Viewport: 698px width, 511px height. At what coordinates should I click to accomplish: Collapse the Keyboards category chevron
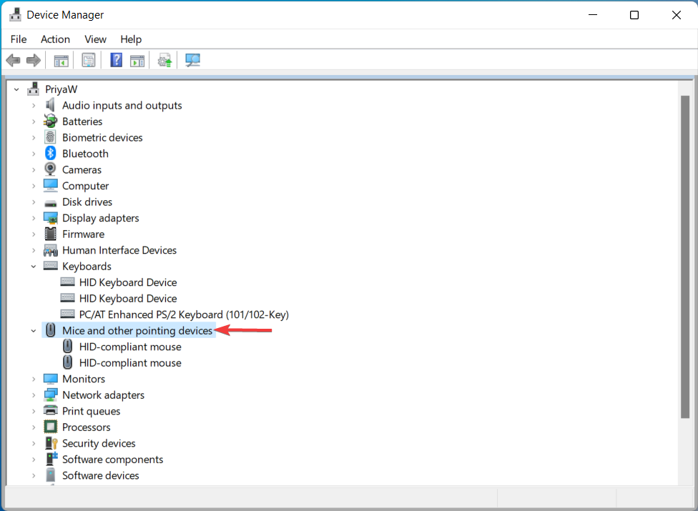tap(34, 267)
